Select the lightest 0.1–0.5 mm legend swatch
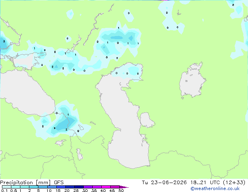248x192 pixels. pos(7,187)
